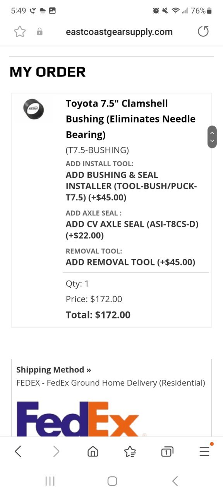Image resolution: width=223 pixels, height=496 pixels.
Task: Expand the Shipping Method » section
Action: (54, 370)
